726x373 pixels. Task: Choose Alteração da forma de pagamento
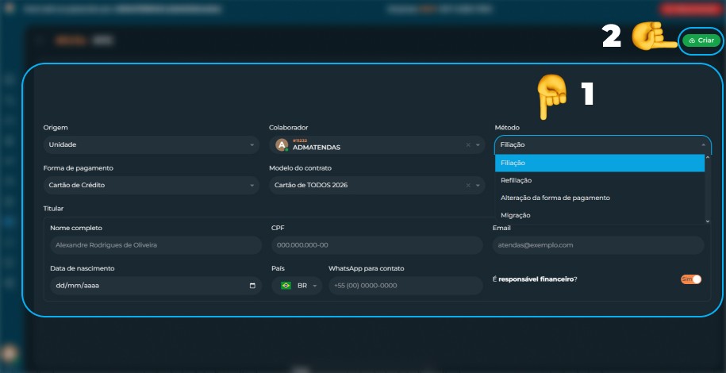pyautogui.click(x=600, y=198)
